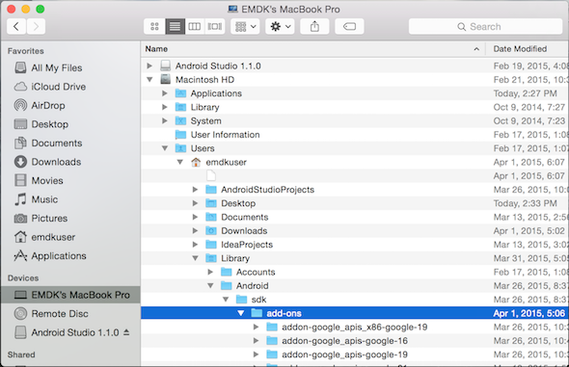
Task: Expand the AndroidStudioProjects folder
Action: coord(195,190)
